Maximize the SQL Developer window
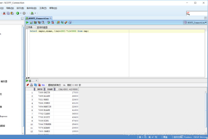This screenshot has height=139, width=208. pyautogui.click(x=195, y=3)
